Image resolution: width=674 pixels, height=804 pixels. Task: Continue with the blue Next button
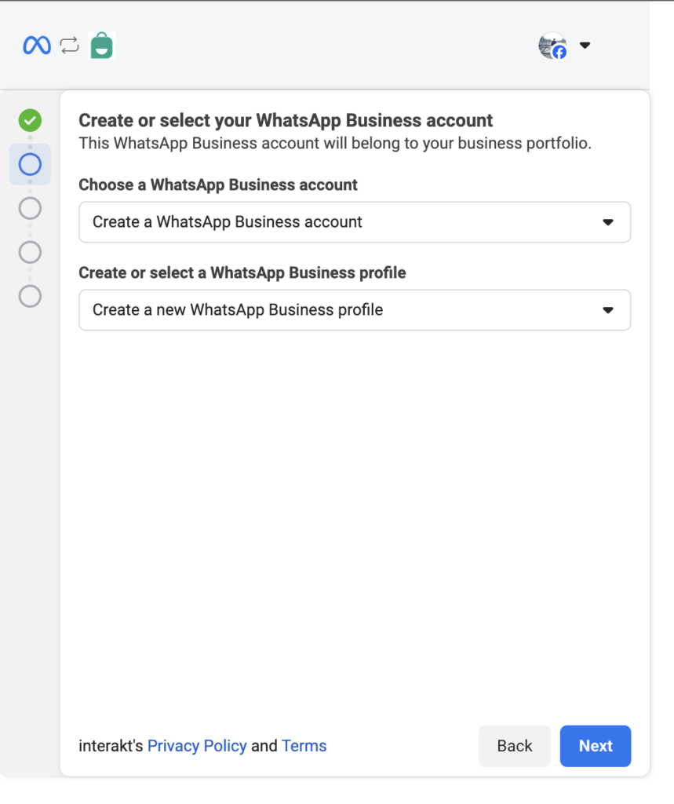pyautogui.click(x=596, y=746)
